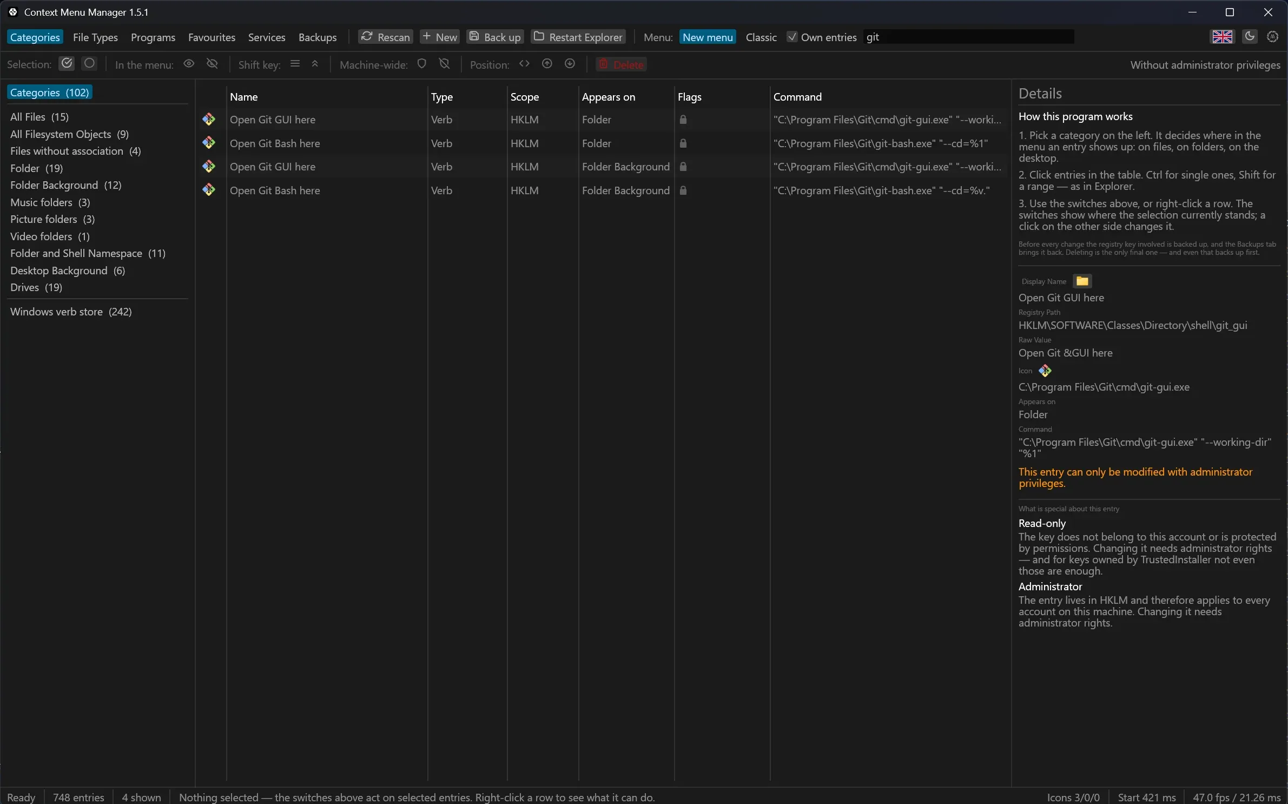Select Folder Background (12) category
This screenshot has width=1288, height=804.
tap(66, 185)
